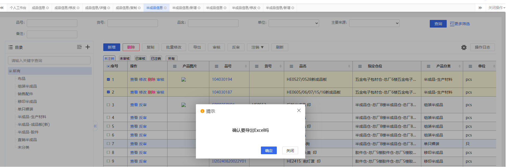Click the orange info icon beside 提示

[x=202, y=111]
